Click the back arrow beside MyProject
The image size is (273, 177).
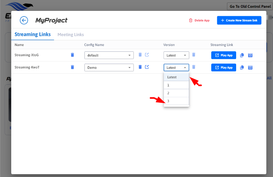click(24, 20)
